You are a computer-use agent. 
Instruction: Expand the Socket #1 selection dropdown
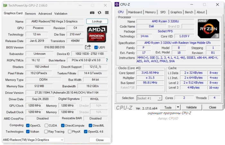pyautogui.click(x=149, y=98)
